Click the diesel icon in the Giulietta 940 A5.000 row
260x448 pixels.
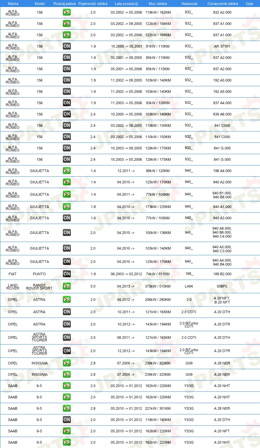(x=67, y=248)
